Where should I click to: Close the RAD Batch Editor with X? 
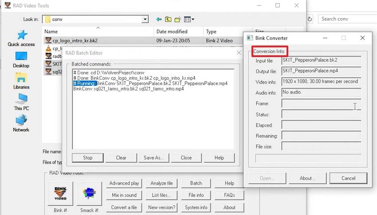(x=239, y=53)
